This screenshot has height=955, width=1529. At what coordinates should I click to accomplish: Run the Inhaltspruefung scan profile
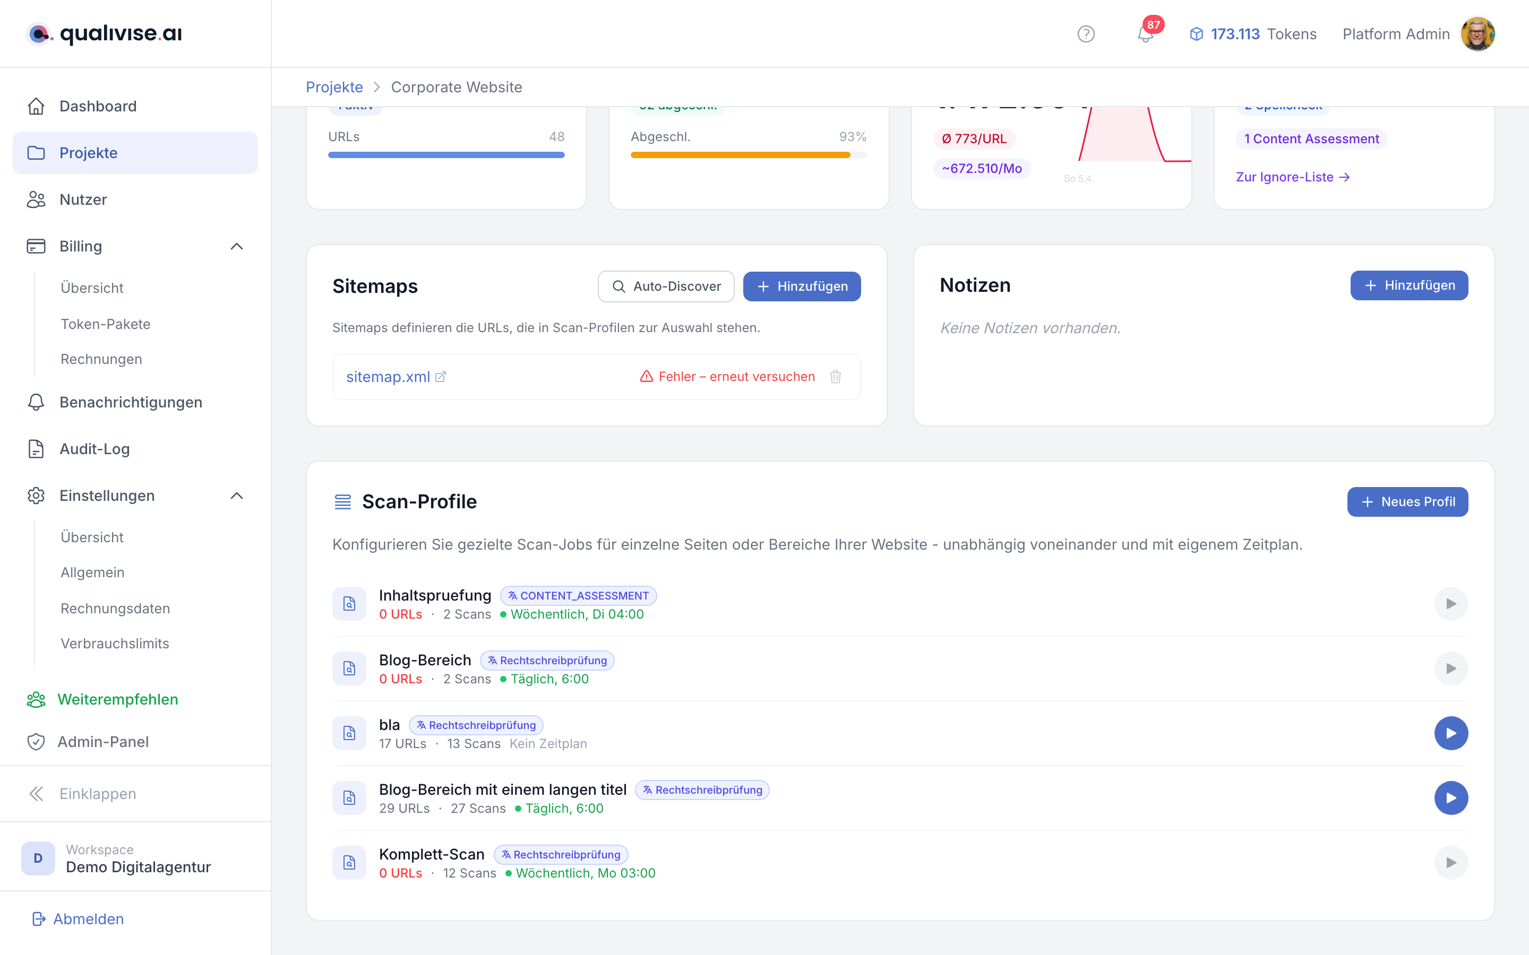(x=1451, y=604)
